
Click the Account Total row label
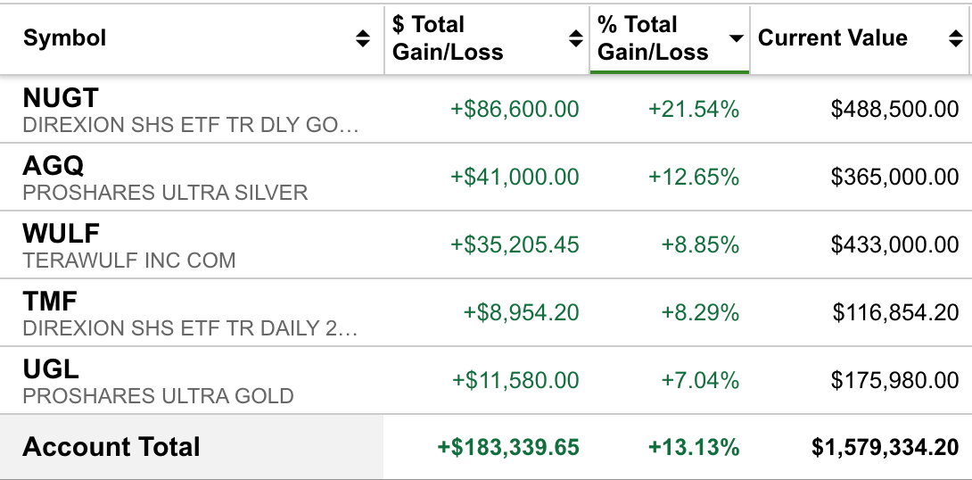(111, 447)
